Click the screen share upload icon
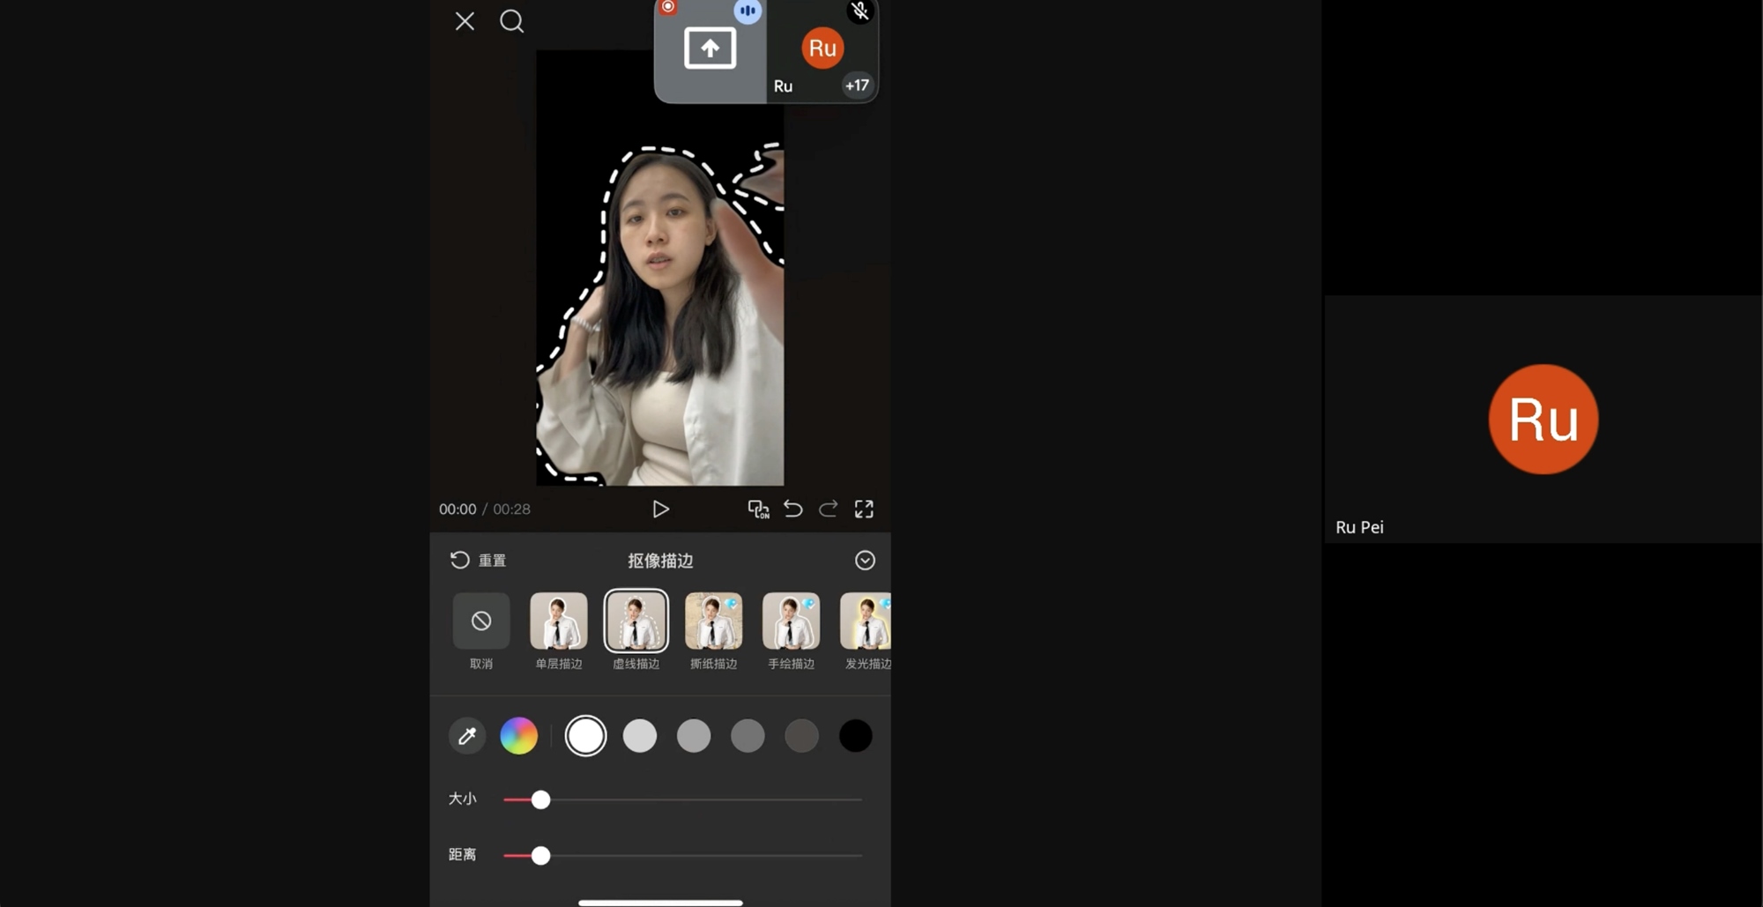 710,48
